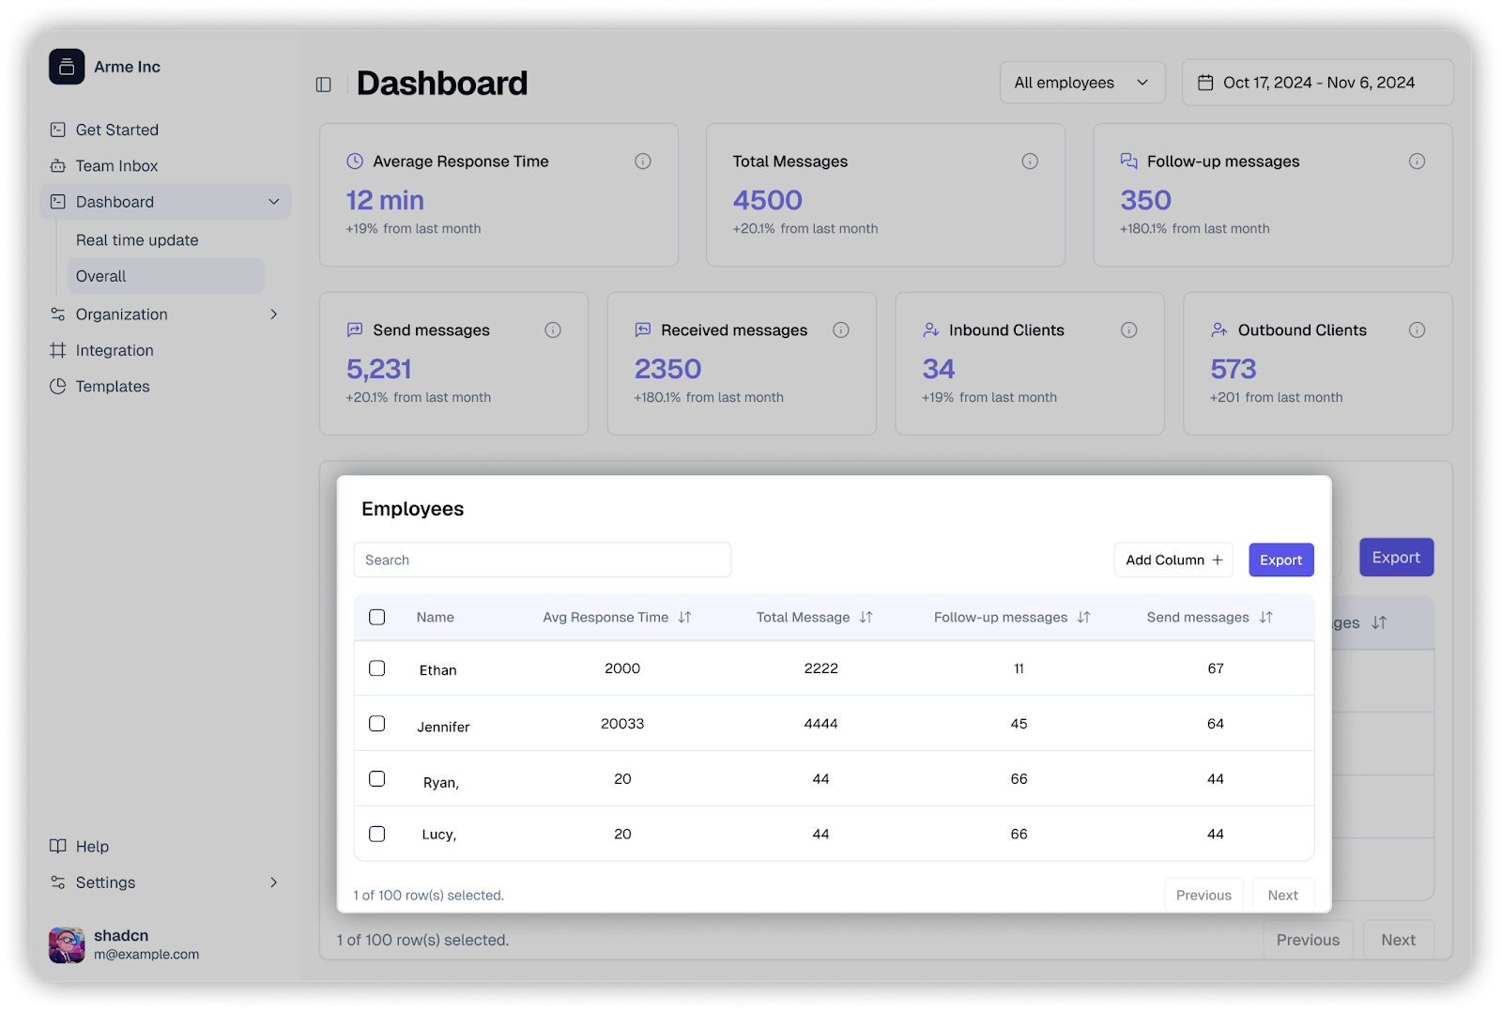Select the Integration sidebar icon
Image resolution: width=1502 pixels, height=1012 pixels.
pos(57,350)
